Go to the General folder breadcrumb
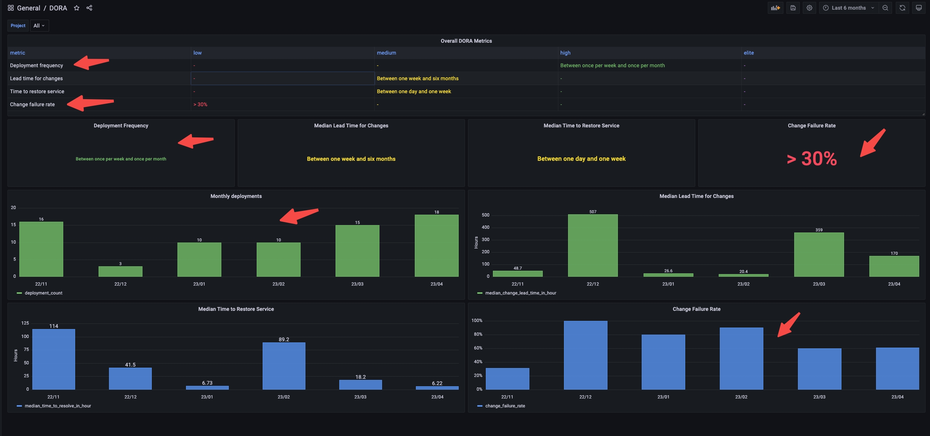 point(28,8)
